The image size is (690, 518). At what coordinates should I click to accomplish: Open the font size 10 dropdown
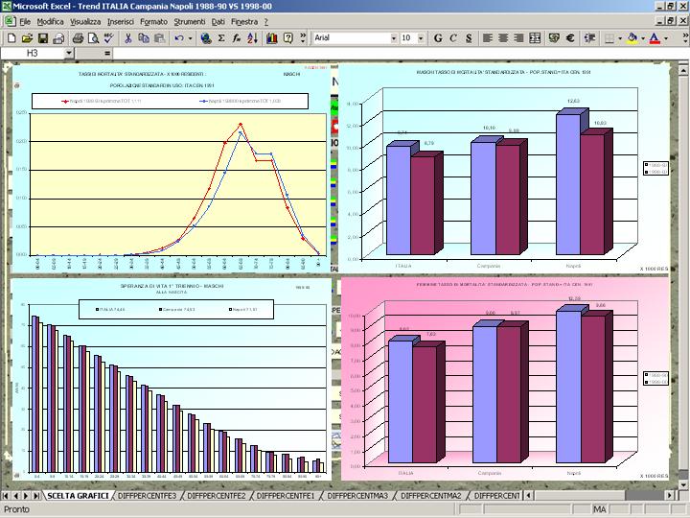coord(421,38)
